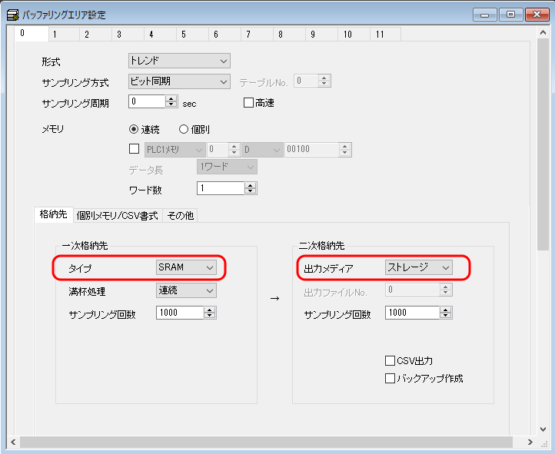Expand the サンプリング方式 dropdown
Viewport: 555px width, 454px height.
coord(178,81)
